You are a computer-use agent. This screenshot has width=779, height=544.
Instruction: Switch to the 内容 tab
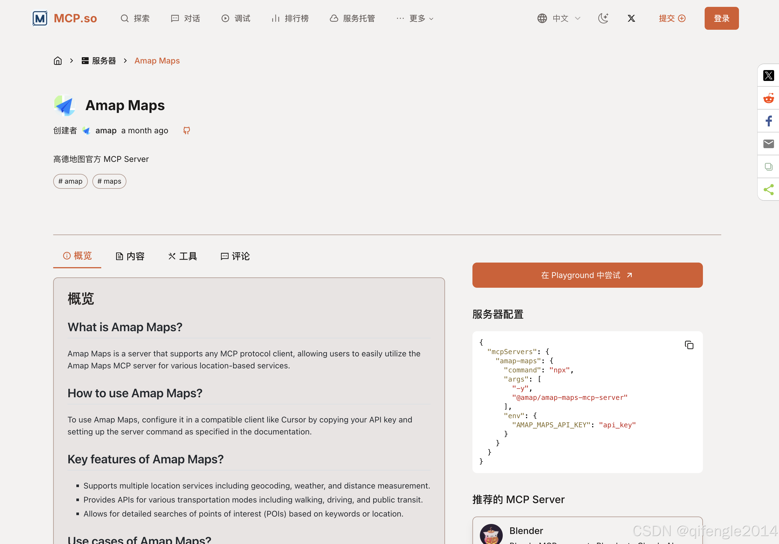pyautogui.click(x=130, y=256)
